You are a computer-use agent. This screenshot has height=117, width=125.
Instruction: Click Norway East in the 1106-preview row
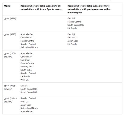pyautogui.click(x=26, y=67)
